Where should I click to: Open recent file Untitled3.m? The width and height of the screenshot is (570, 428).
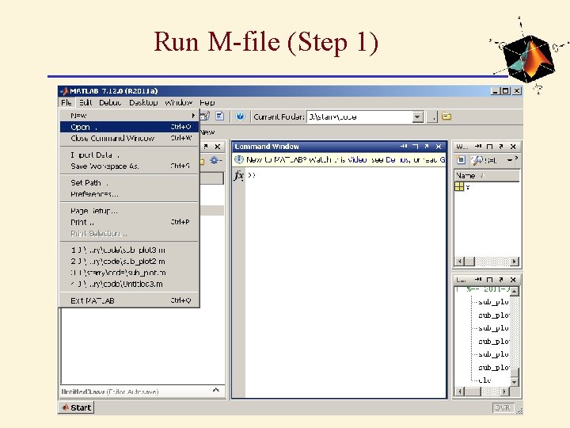(x=129, y=284)
